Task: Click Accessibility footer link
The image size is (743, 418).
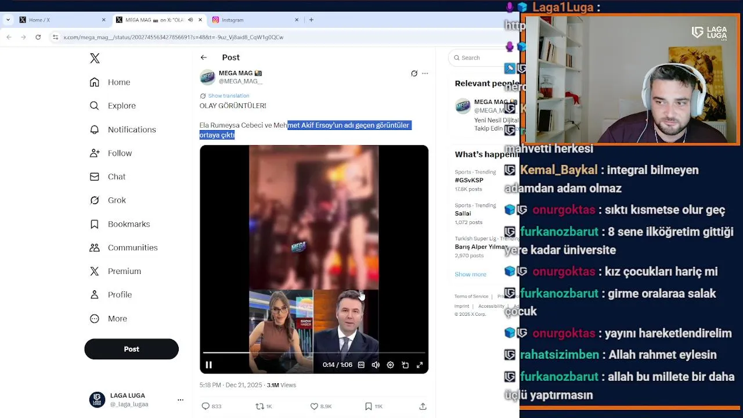Action: (491, 306)
